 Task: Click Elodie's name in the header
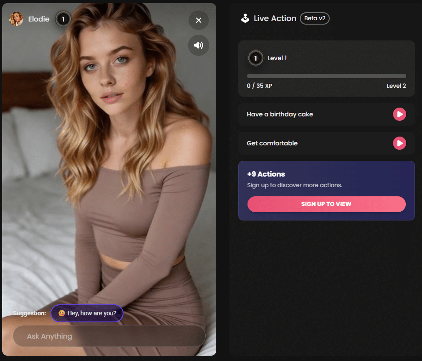(x=39, y=19)
